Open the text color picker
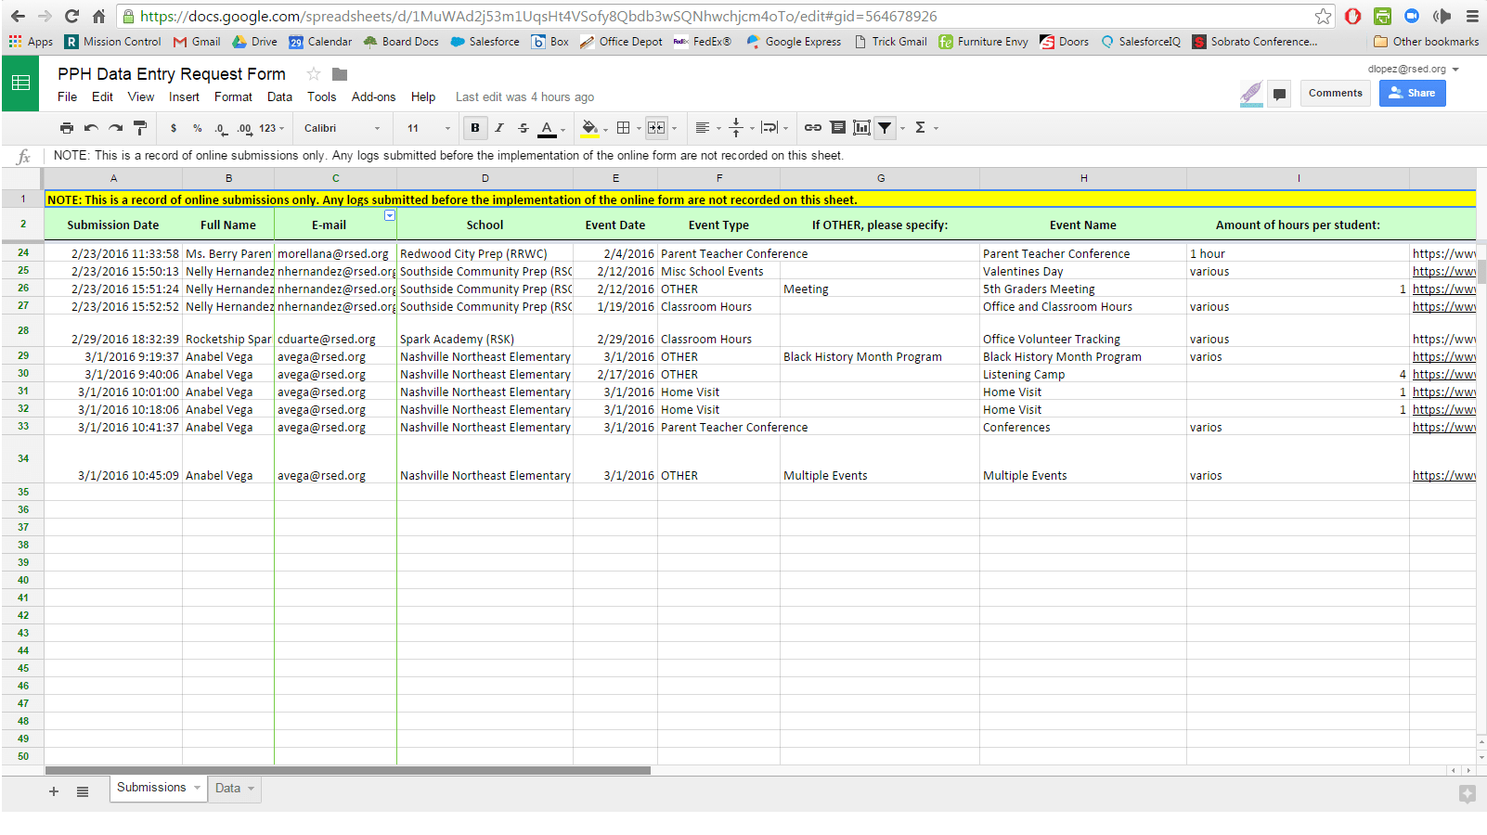 [547, 127]
